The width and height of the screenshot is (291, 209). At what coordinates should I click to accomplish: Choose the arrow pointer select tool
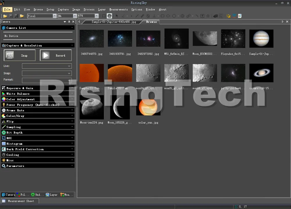point(117,16)
